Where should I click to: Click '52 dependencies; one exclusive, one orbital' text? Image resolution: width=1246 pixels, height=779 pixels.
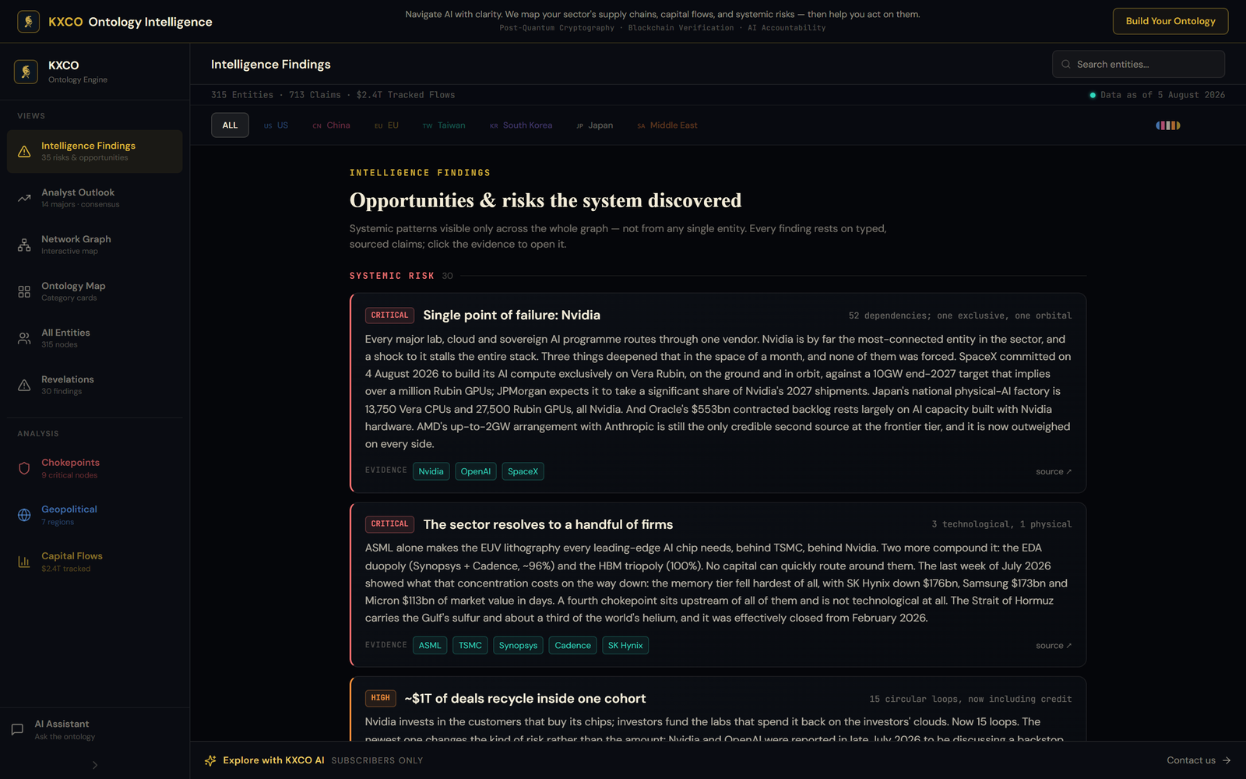pos(960,315)
